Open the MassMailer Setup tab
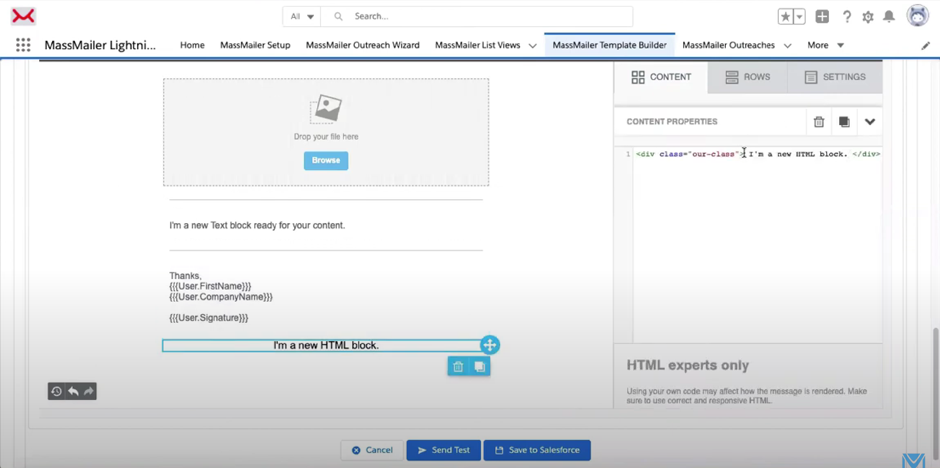The height and width of the screenshot is (468, 940). coord(255,45)
